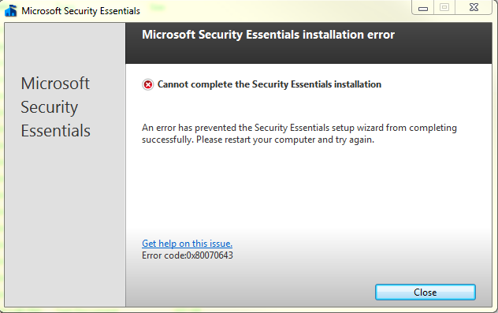Click the Security Essentials castle icon in title bar
The width and height of the screenshot is (498, 313).
(11, 11)
